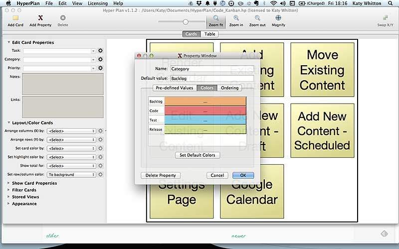Expand the Appearance section
399x249 pixels.
8,204
